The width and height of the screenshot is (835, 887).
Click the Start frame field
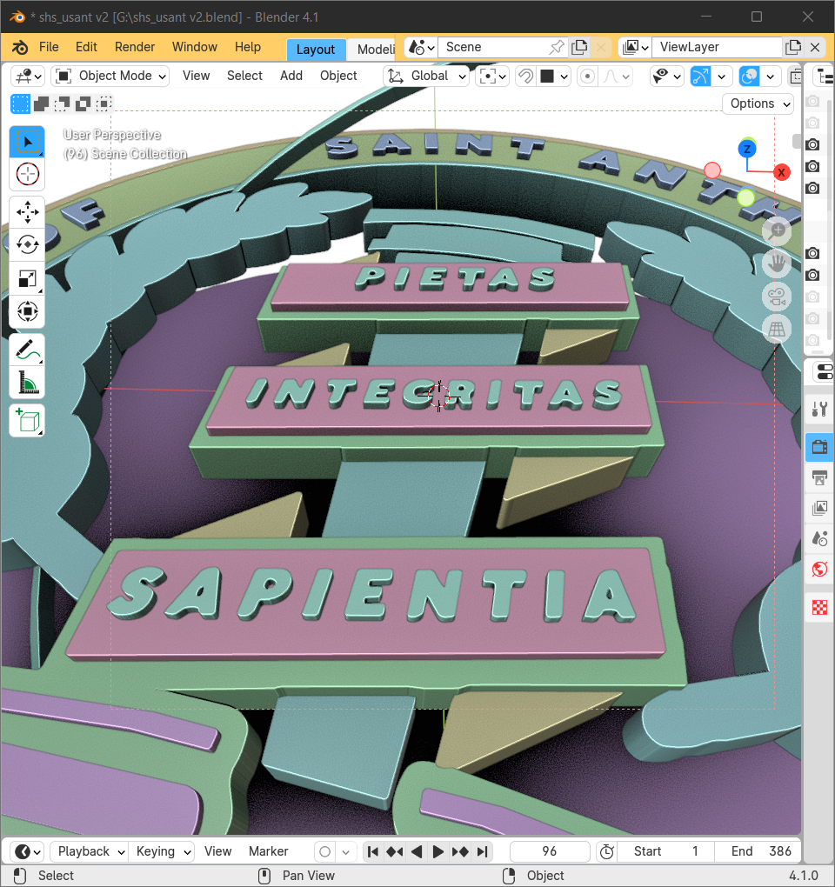(666, 851)
